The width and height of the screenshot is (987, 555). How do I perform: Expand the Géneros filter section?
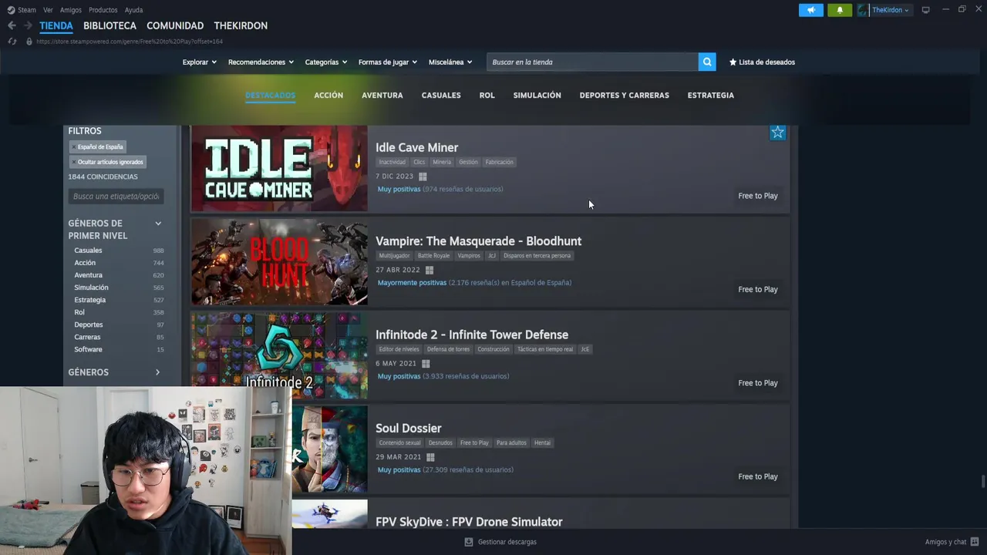tap(157, 372)
